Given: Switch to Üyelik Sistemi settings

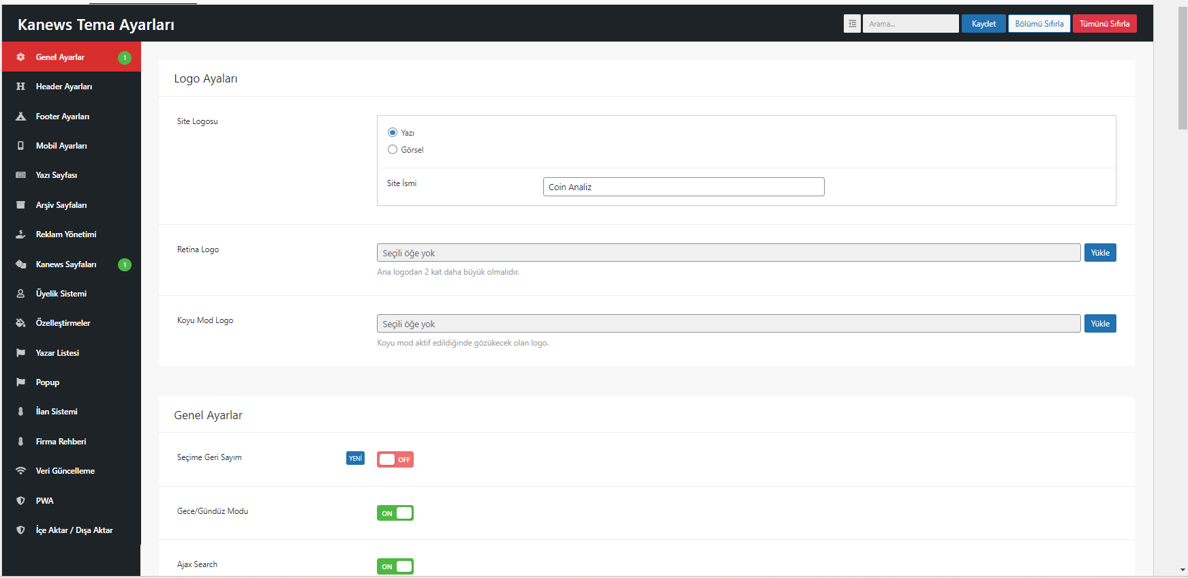Looking at the screenshot, I should coord(72,294).
